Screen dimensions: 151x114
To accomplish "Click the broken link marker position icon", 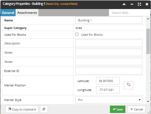I will click(x=128, y=85).
